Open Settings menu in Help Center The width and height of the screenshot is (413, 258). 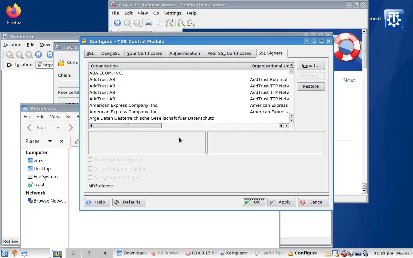click(x=173, y=13)
